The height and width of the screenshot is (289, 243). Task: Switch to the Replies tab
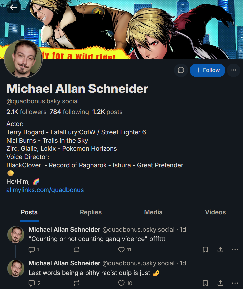click(x=91, y=212)
